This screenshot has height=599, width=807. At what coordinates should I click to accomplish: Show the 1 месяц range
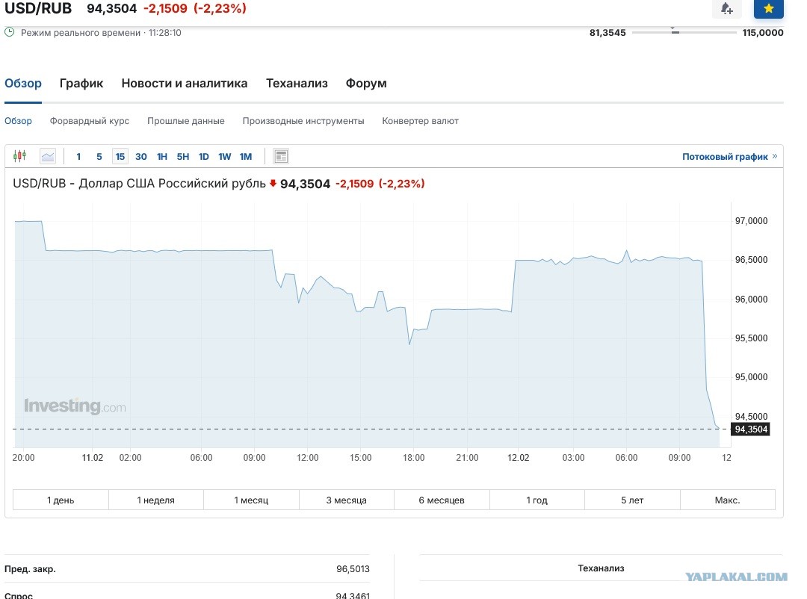click(251, 500)
